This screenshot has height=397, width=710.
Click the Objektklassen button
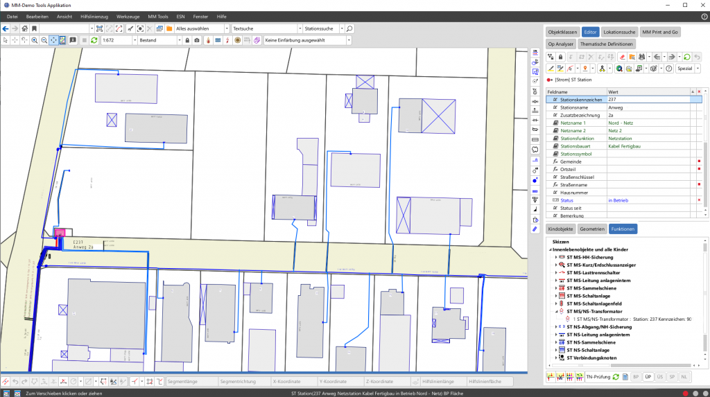pos(562,32)
